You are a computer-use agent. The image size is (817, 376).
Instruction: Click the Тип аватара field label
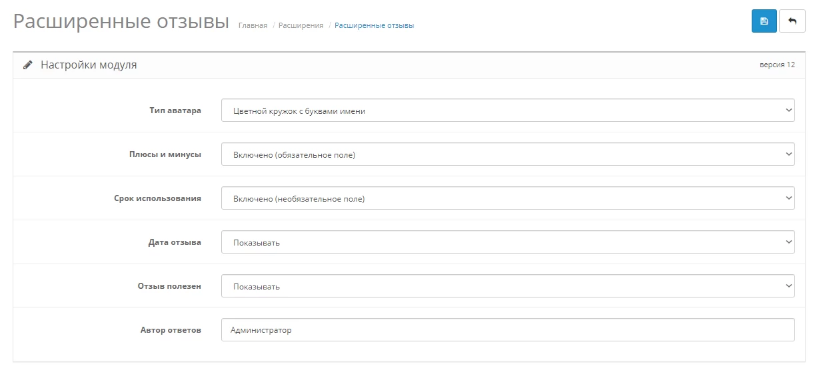175,110
